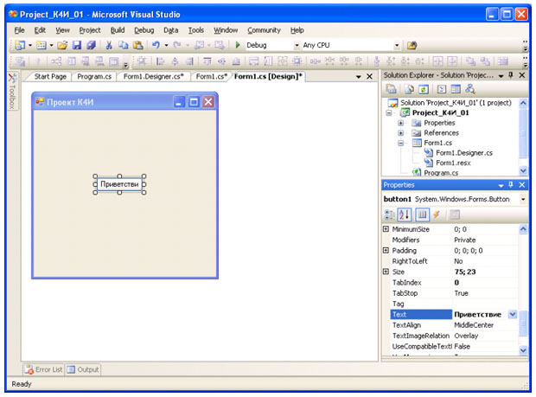Open the Undo history dropdown arrow
Image resolution: width=536 pixels, height=397 pixels.
tap(167, 46)
